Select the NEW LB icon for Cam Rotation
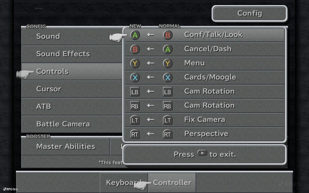 [135, 92]
